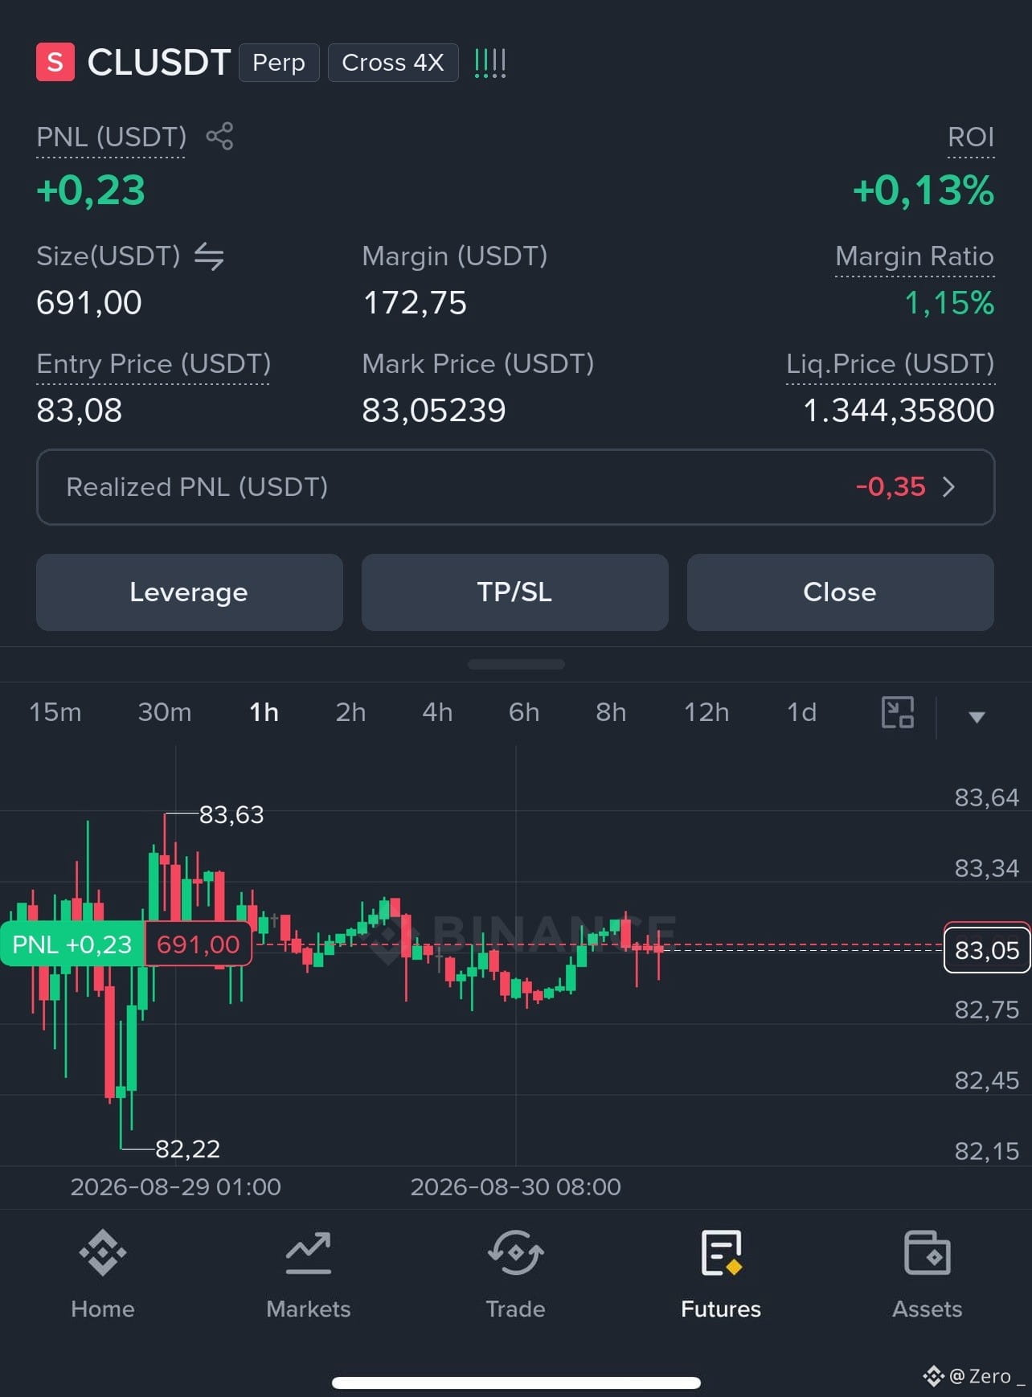Select the 15m chart interval

click(x=55, y=712)
